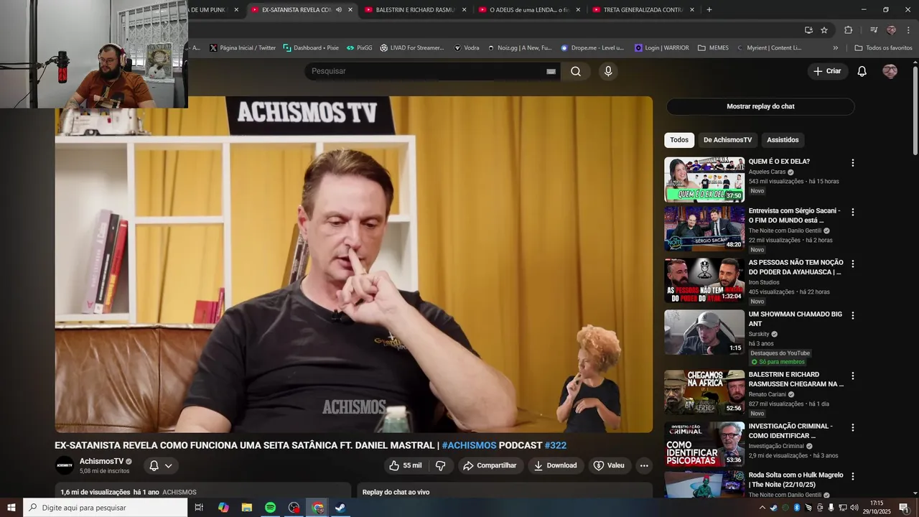Open MEMES bookmarks folder

[x=713, y=48]
